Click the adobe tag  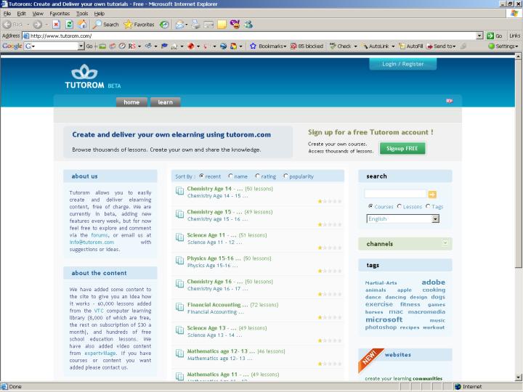433,282
